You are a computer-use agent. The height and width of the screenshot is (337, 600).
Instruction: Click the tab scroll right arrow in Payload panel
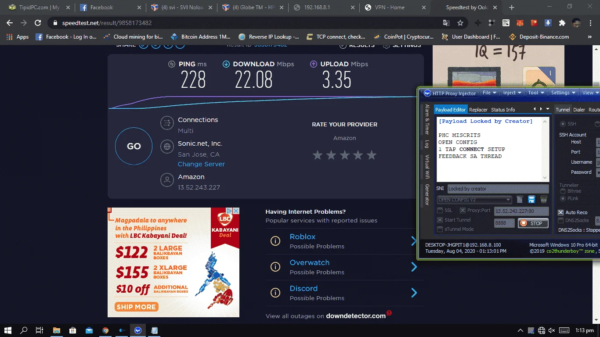(541, 109)
